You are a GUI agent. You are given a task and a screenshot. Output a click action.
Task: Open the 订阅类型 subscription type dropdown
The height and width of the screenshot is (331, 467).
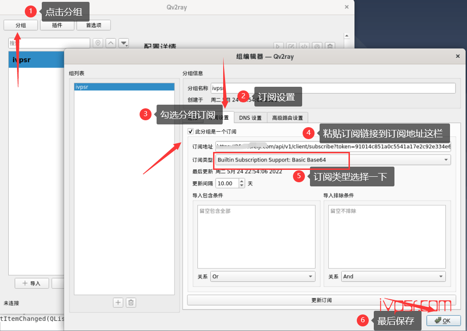pyautogui.click(x=333, y=160)
